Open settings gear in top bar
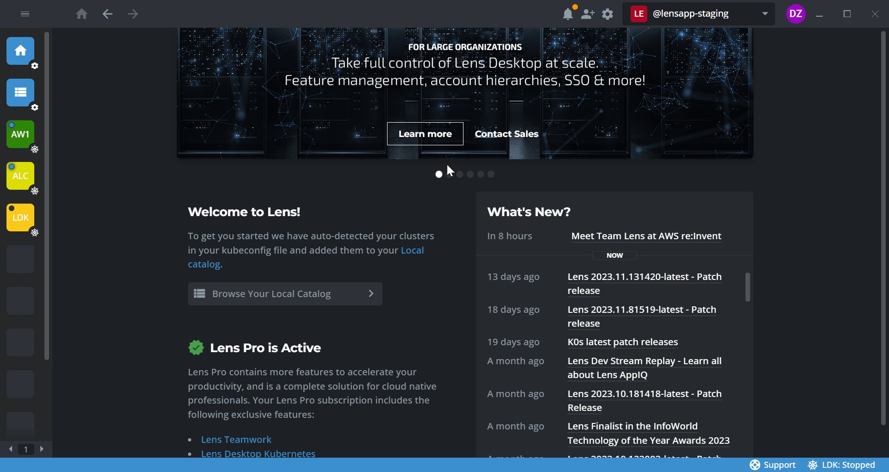Viewport: 889px width, 472px height. [x=607, y=14]
